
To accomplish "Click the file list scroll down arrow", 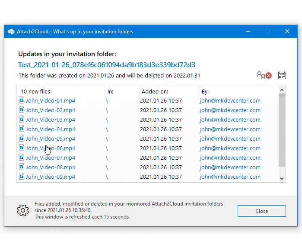I will click(282, 179).
